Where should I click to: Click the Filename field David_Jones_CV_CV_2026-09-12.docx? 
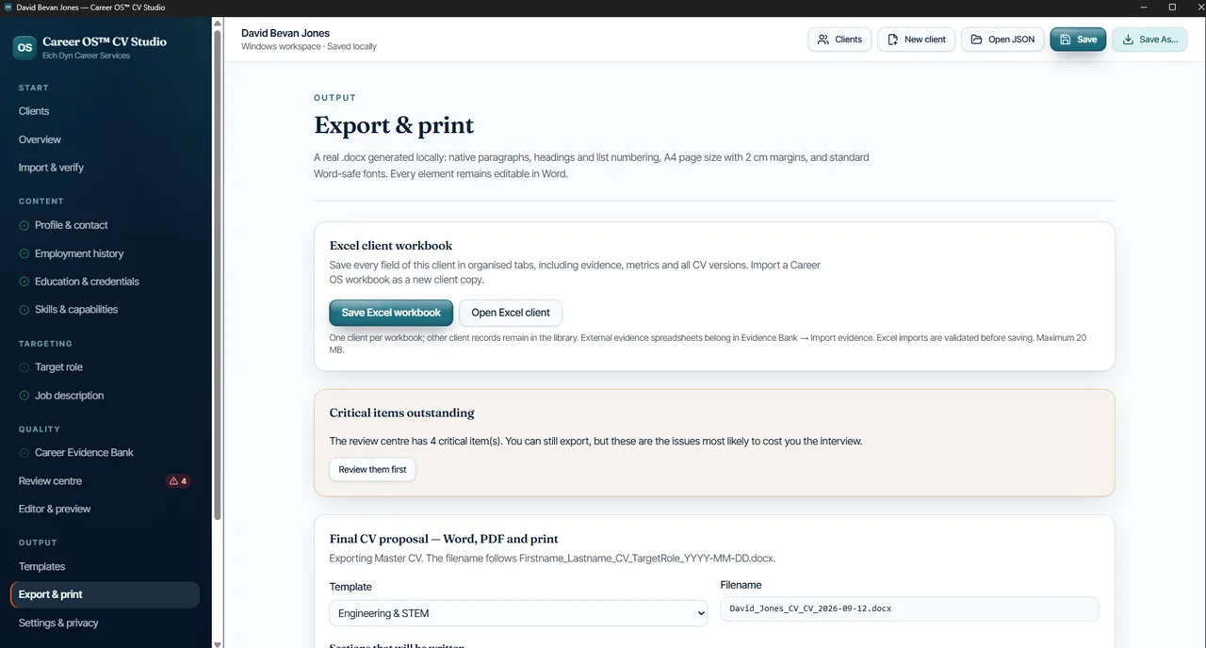909,608
